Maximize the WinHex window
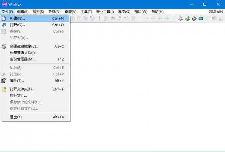 pos(205,4)
